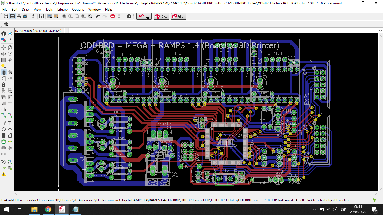Image resolution: width=383 pixels, height=215 pixels.
Task: Select the Polygon tool
Action: point(10,136)
